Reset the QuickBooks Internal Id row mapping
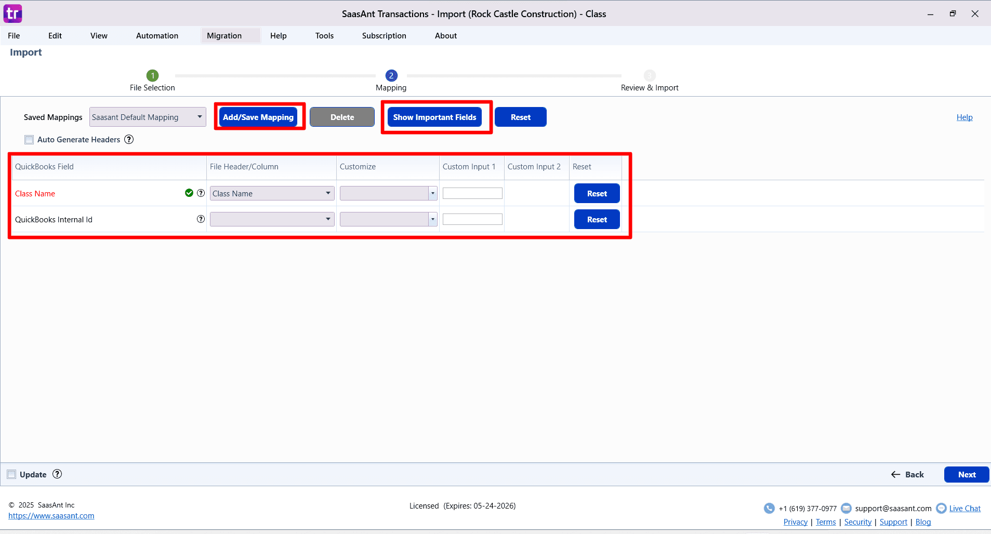The image size is (991, 534). coord(597,219)
